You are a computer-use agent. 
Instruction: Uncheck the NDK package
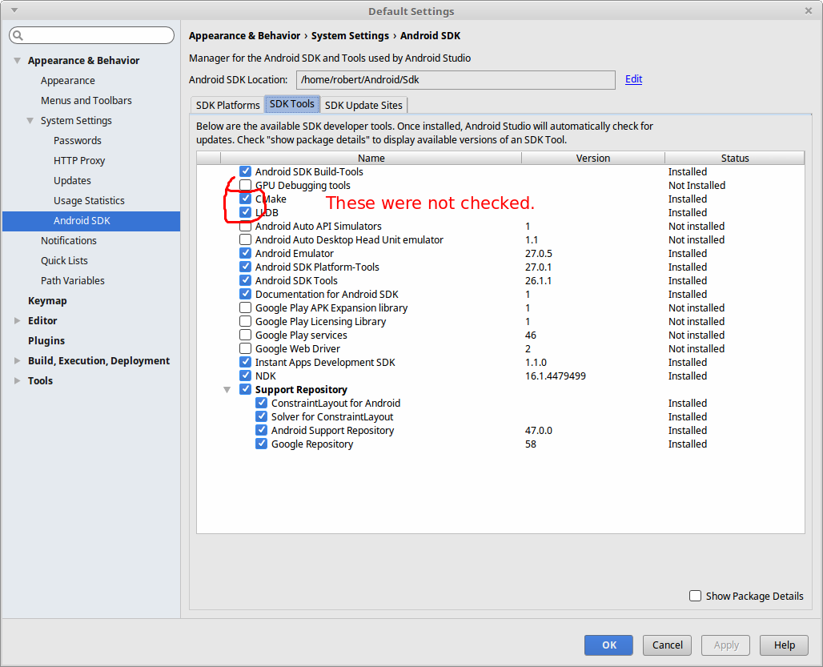(x=245, y=376)
